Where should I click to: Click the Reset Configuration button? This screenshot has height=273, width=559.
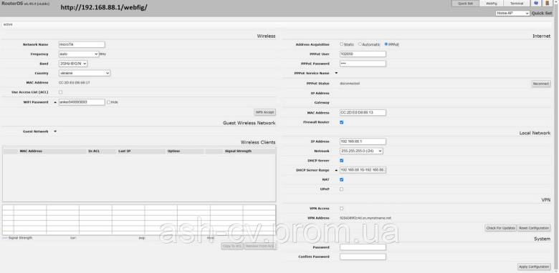(534, 228)
